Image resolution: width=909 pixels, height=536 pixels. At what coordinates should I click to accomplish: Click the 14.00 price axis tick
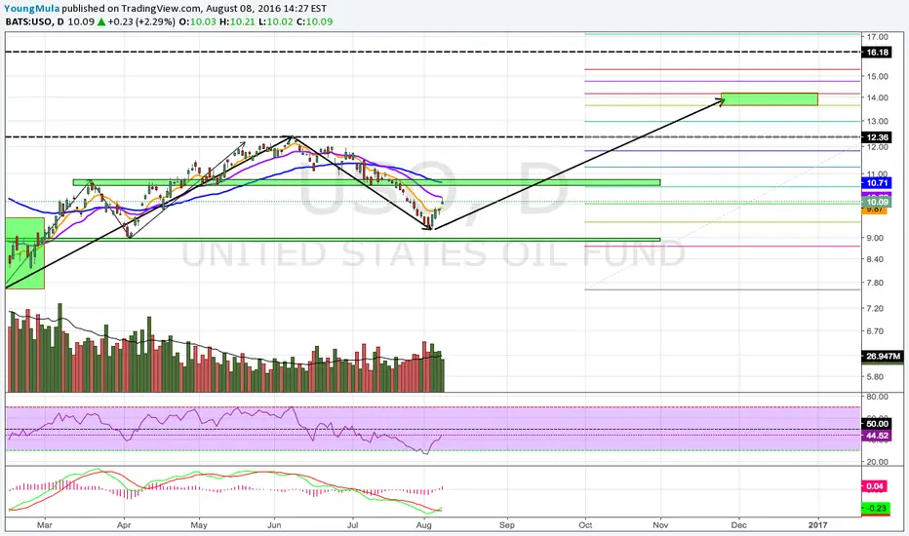[x=878, y=97]
